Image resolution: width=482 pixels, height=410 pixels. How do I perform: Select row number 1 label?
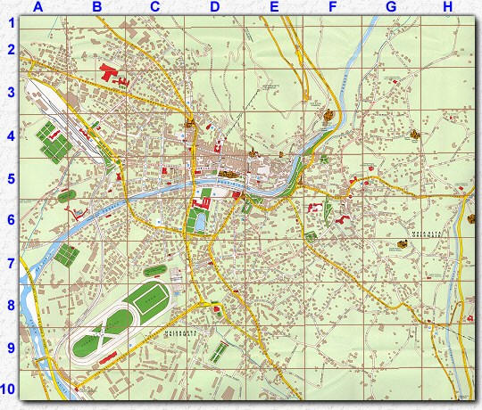click(12, 23)
